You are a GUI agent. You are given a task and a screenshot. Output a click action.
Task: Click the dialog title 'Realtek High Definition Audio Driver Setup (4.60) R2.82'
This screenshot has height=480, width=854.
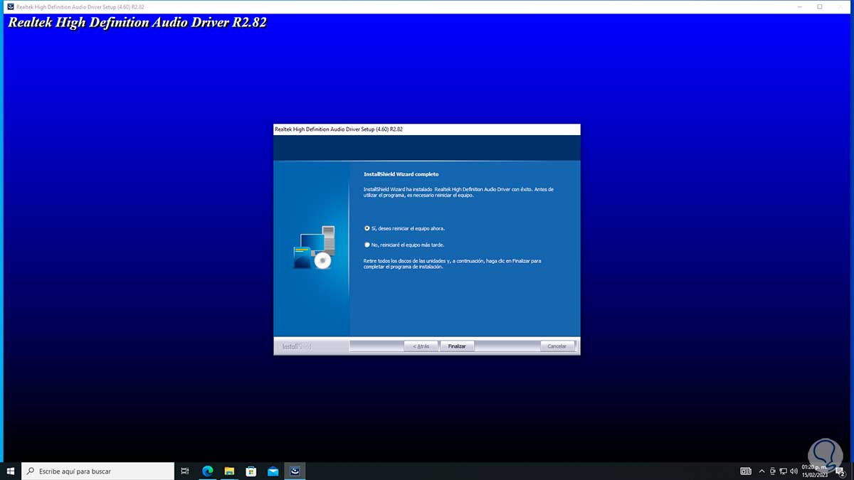339,129
